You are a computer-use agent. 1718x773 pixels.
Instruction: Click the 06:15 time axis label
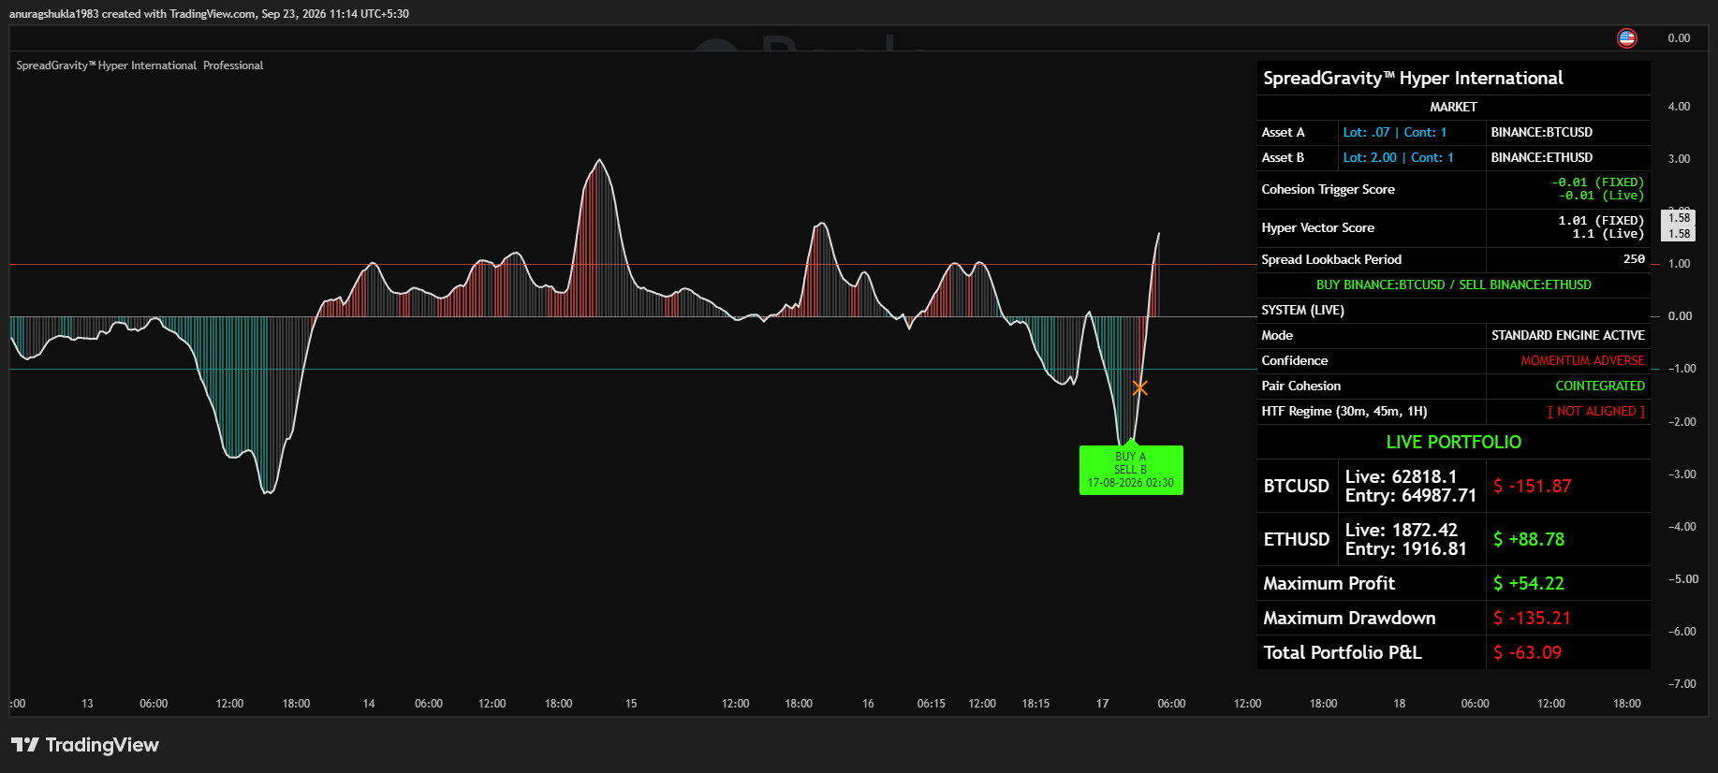point(931,704)
